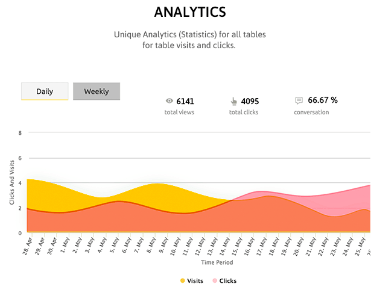The image size is (371, 290).
Task: Click the pointing hand clicks icon
Action: tap(234, 101)
